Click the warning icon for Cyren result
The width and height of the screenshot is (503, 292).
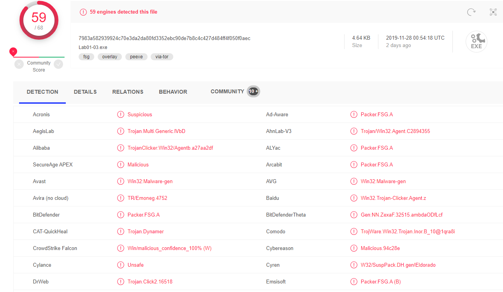[354, 265]
